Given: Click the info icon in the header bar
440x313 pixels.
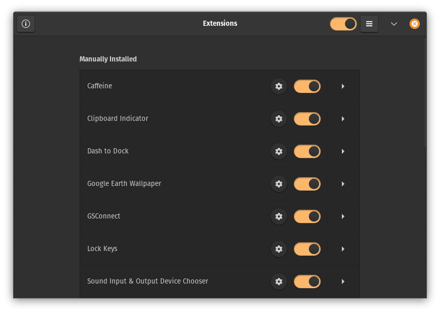Looking at the screenshot, I should (26, 23).
